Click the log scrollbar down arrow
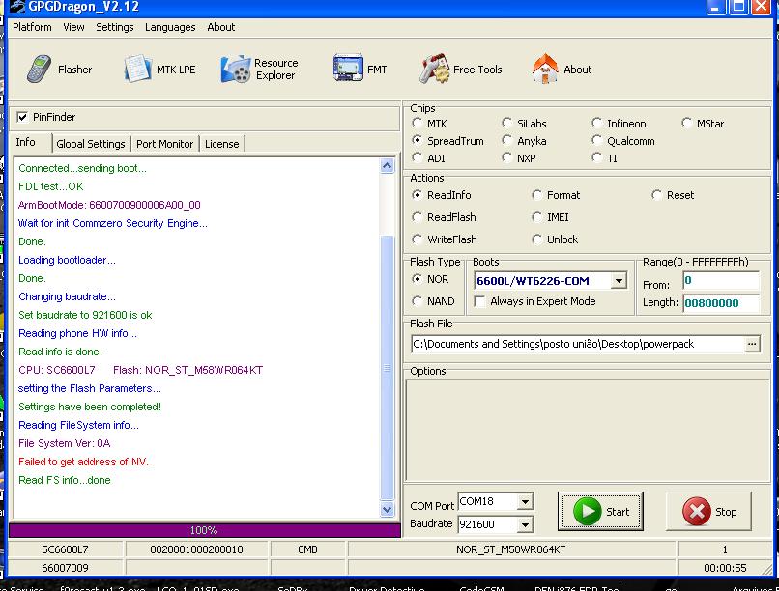 tap(387, 509)
